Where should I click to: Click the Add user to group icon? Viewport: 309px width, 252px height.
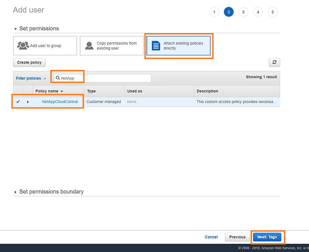pos(23,46)
